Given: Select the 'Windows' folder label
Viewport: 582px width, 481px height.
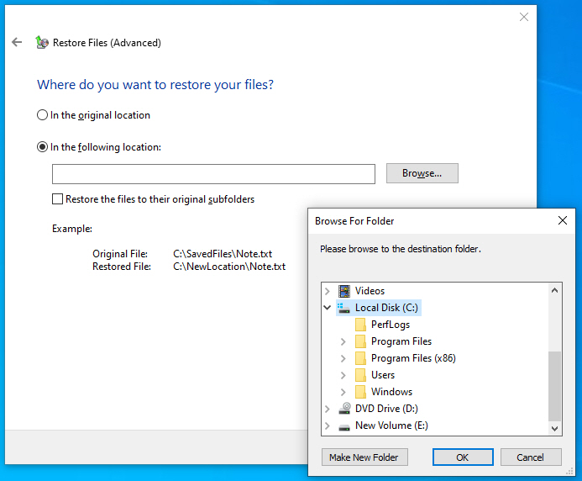Looking at the screenshot, I should point(391,391).
